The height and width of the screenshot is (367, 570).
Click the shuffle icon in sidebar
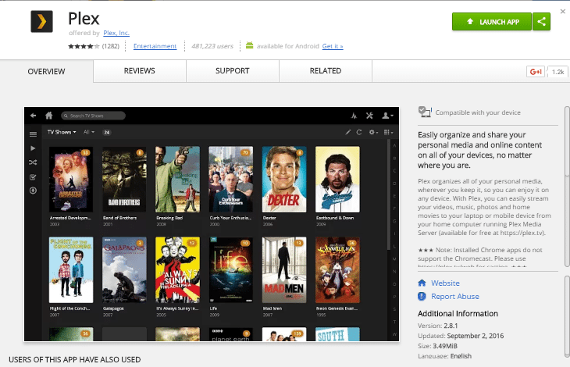(x=33, y=162)
